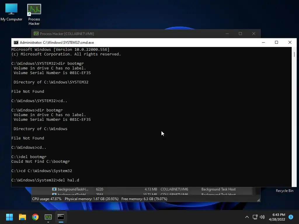Launch Google Chrome from the taskbar
The width and height of the screenshot is (299, 224).
point(35,217)
